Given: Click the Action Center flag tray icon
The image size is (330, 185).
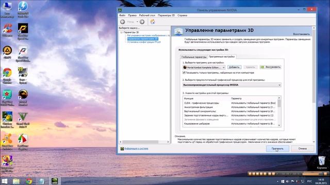Looking at the screenshot, I should 292,181.
